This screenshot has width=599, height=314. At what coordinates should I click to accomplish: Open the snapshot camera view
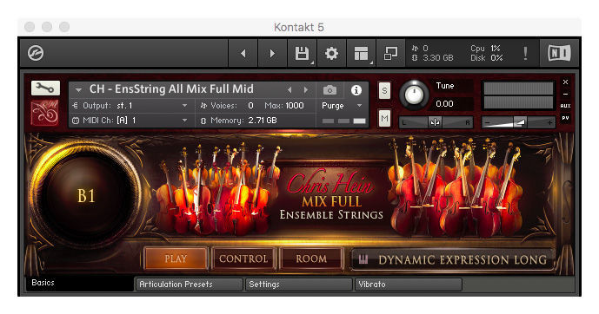coord(329,90)
